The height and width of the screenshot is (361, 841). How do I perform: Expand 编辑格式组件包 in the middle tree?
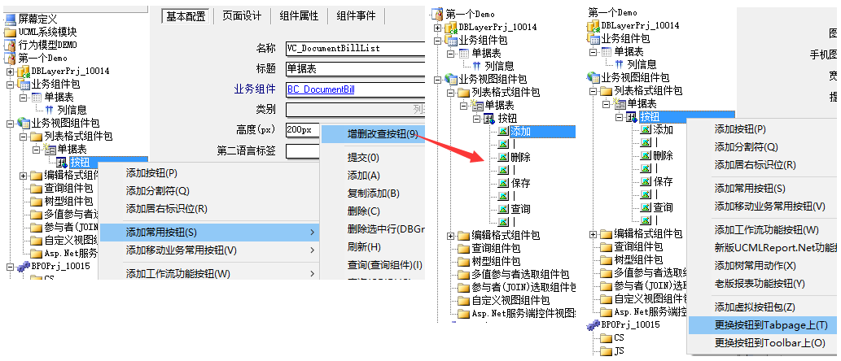(450, 235)
